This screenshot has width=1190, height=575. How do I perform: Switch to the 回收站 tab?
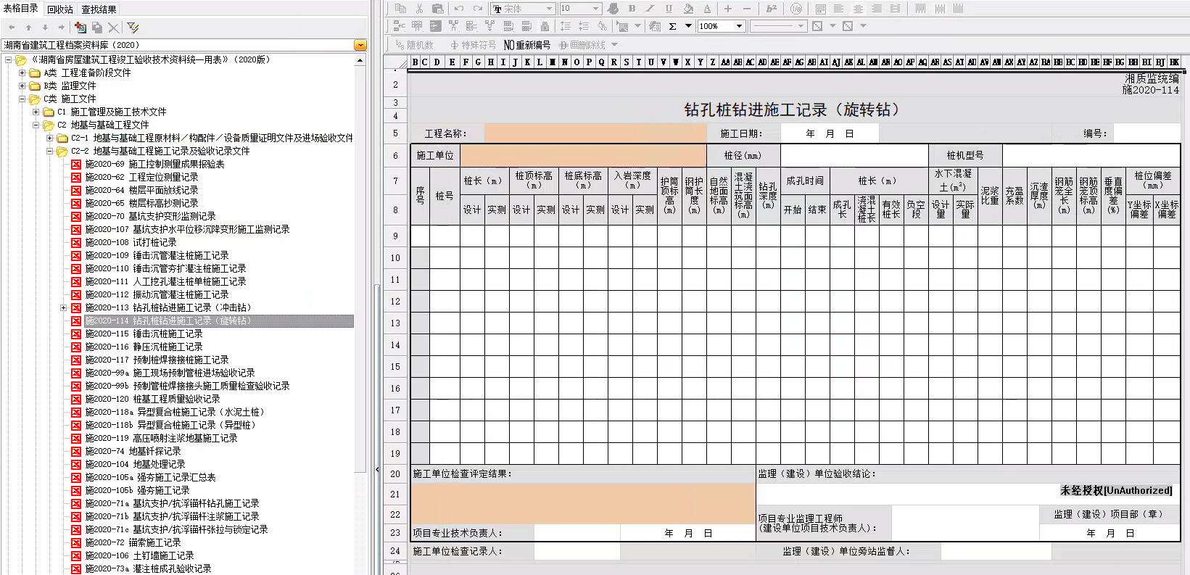[60, 9]
